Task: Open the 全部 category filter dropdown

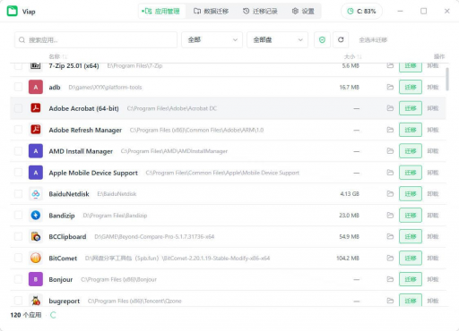Action: (212, 39)
